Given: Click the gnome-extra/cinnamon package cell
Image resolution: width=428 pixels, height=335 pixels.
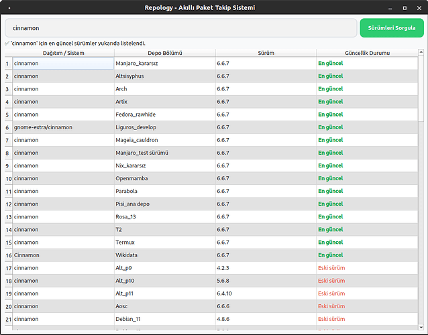Looking at the screenshot, I should tap(63, 127).
